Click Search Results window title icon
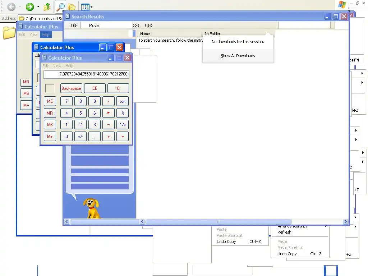This screenshot has height=276, width=368. pos(68,16)
